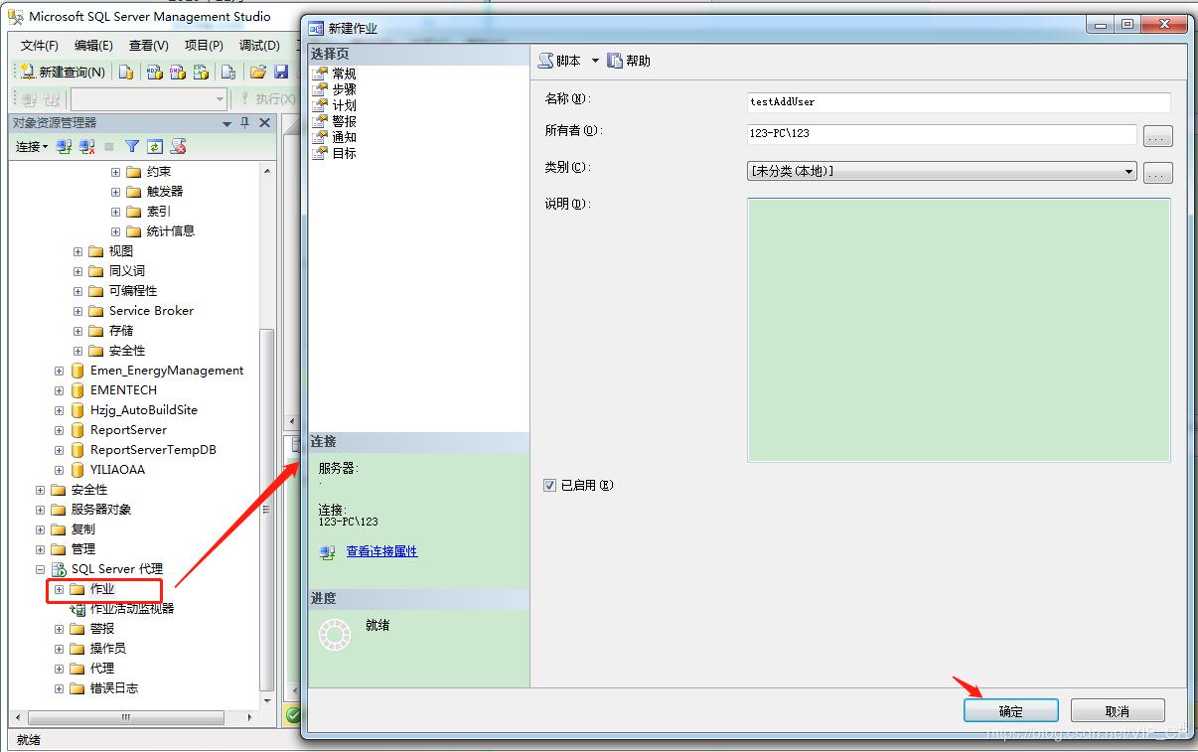Click the 脚本 scroll icon in the dialog
Viewport: 1198px width, 752px height.
[545, 61]
